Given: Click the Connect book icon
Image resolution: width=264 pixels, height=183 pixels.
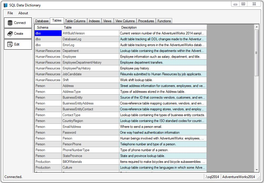Looking at the screenshot, I should pos(10,22).
